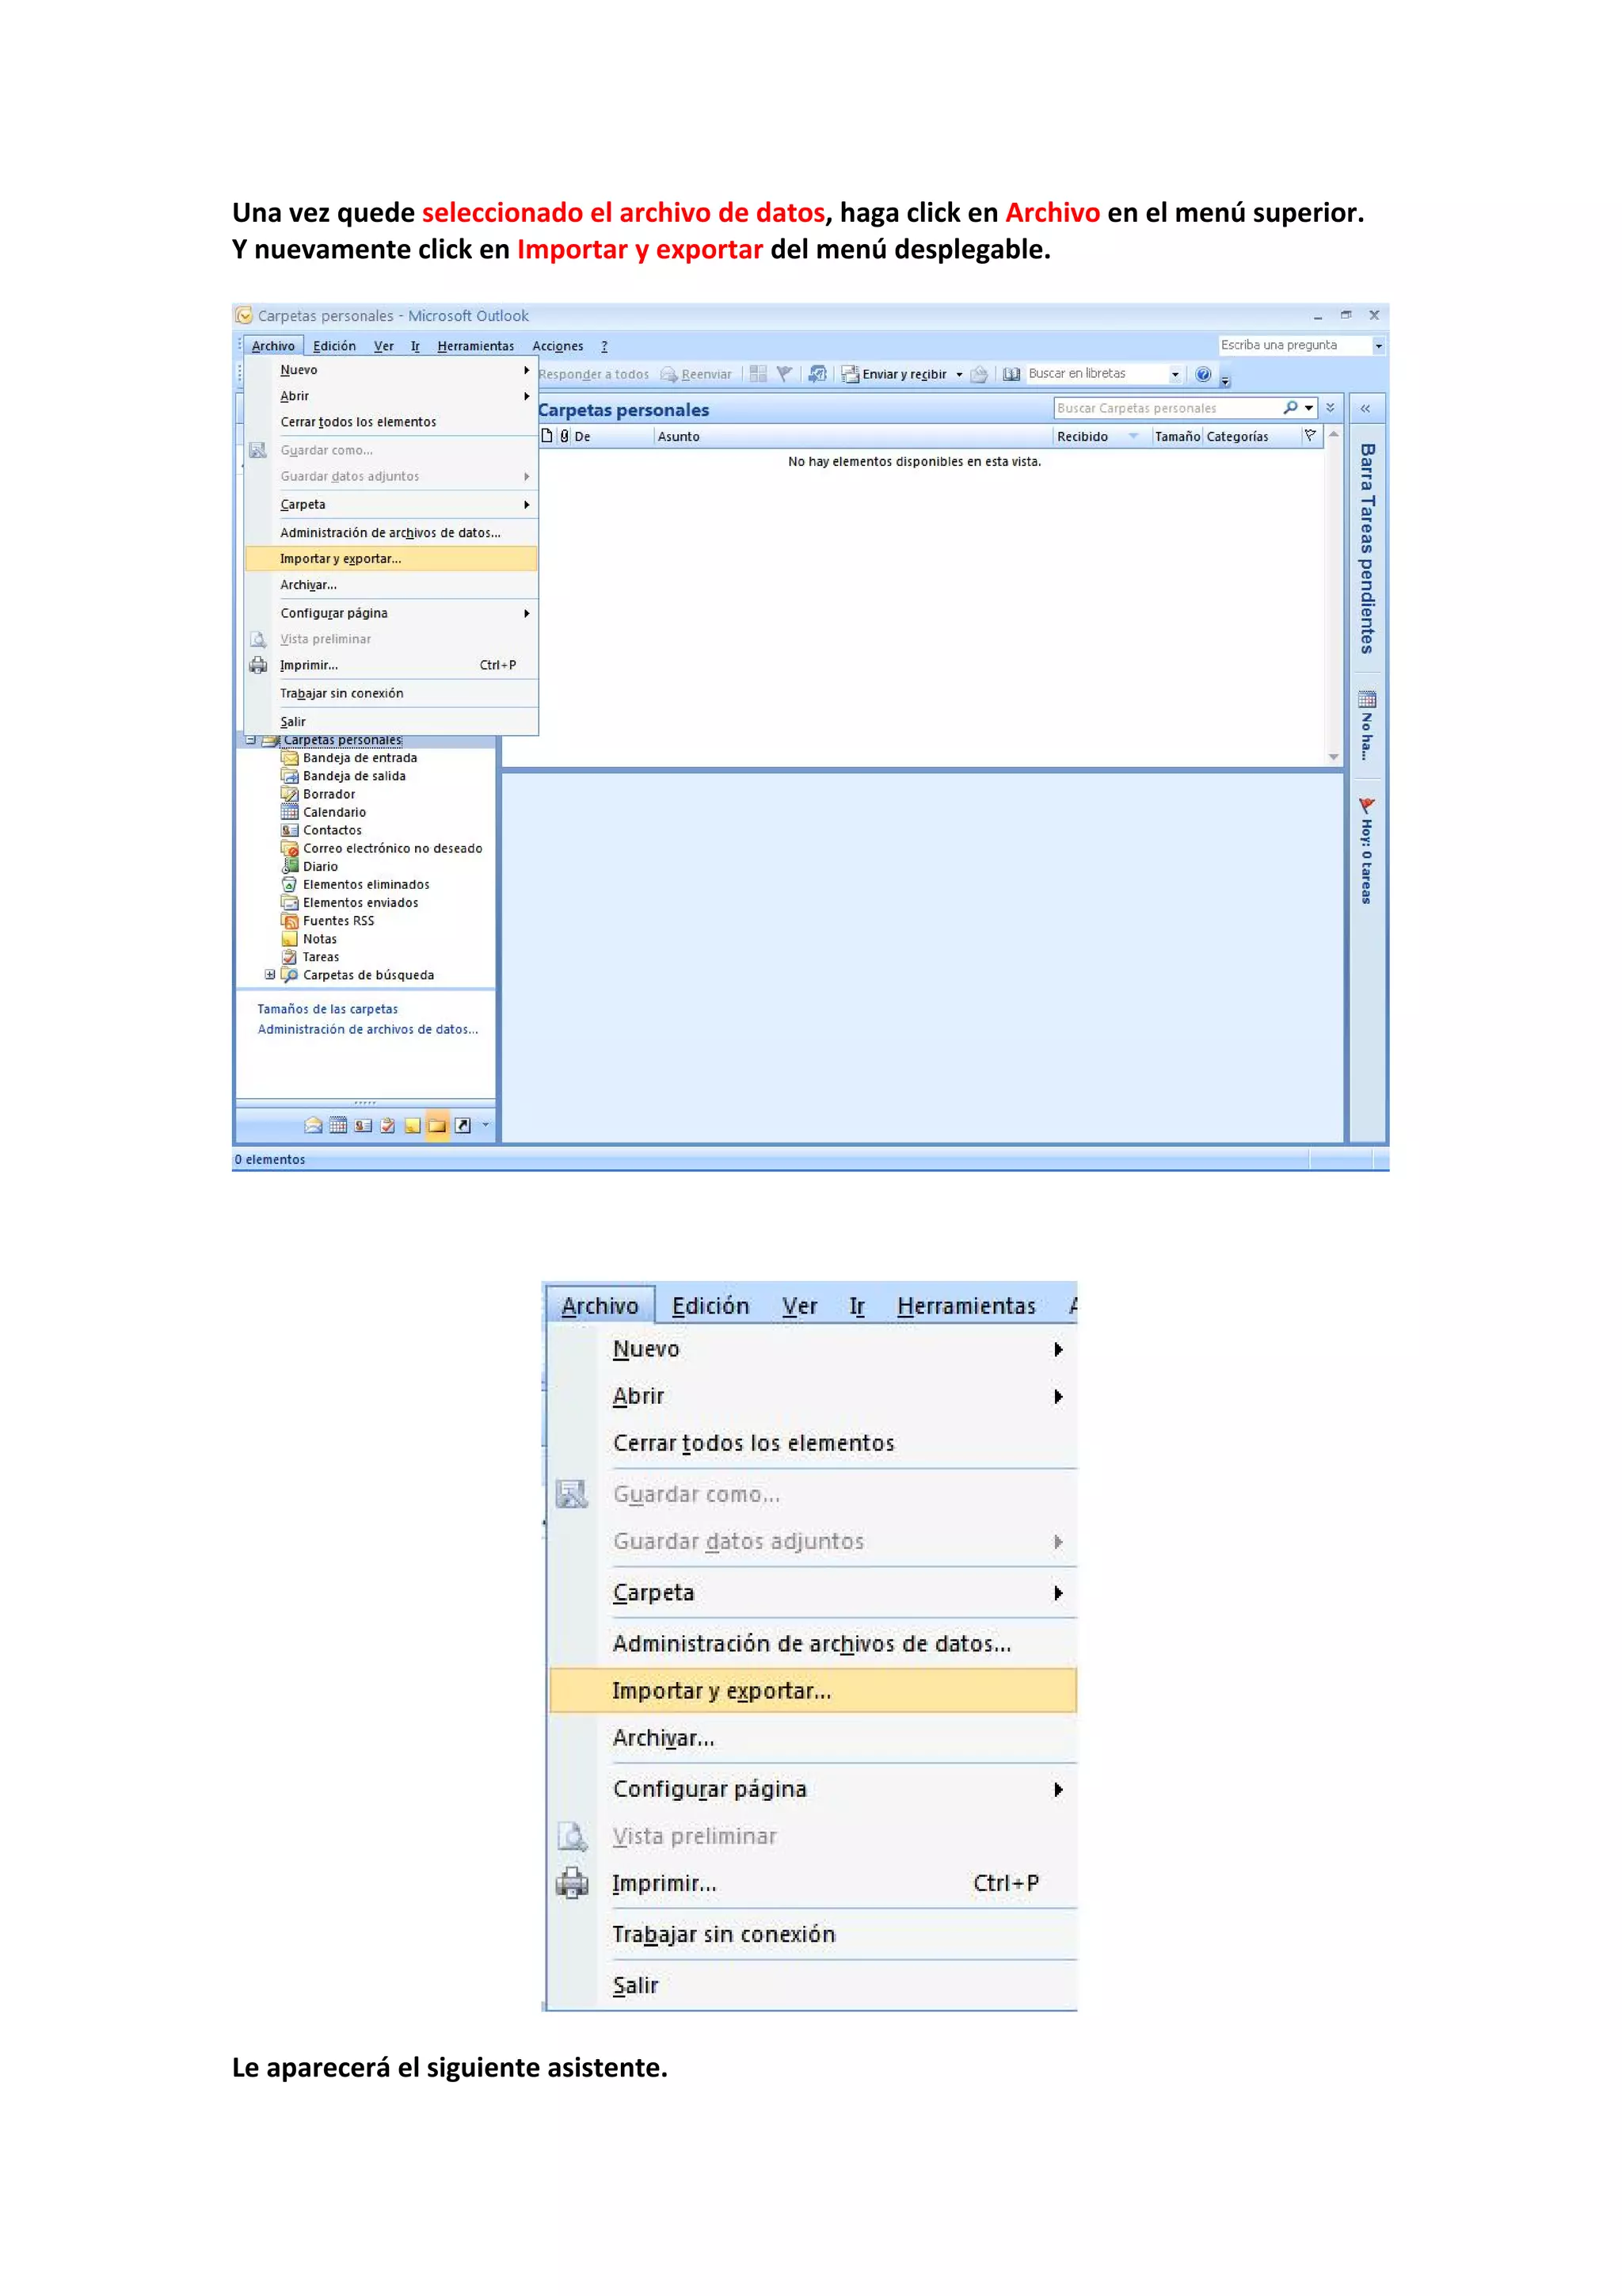Click the Categorize grid toolbar icon

[x=759, y=374]
